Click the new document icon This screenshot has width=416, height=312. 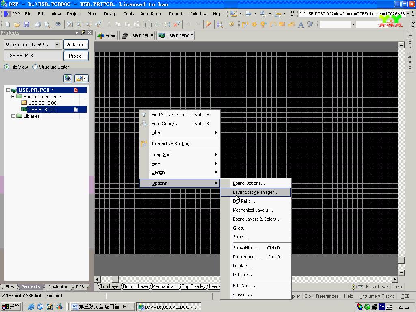tap(7, 24)
